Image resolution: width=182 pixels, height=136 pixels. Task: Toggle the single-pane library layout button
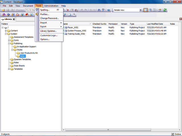[146, 10]
